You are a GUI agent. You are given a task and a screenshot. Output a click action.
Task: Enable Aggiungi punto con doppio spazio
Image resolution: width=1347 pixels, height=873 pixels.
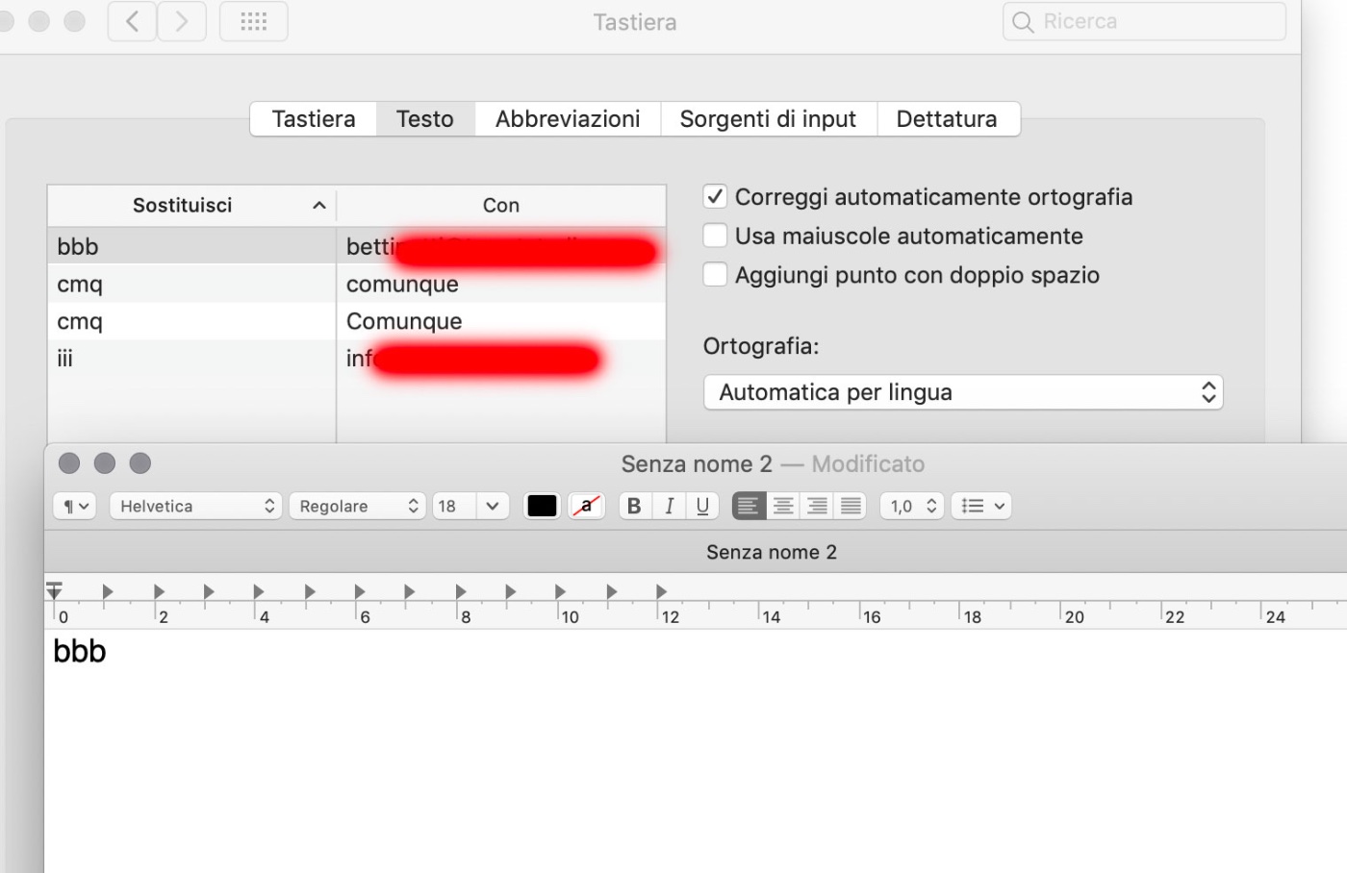point(715,275)
